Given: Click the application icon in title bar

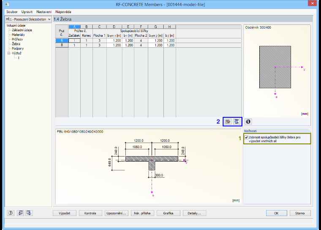Looking at the screenshot, I should [x=7, y=4].
